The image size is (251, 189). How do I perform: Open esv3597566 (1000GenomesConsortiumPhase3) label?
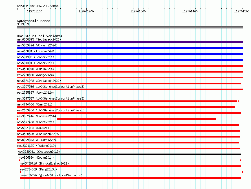tap(51, 87)
